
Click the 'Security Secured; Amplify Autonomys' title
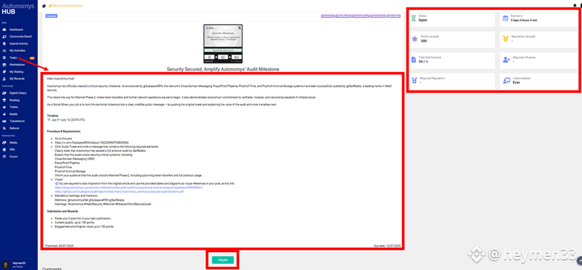tap(223, 70)
